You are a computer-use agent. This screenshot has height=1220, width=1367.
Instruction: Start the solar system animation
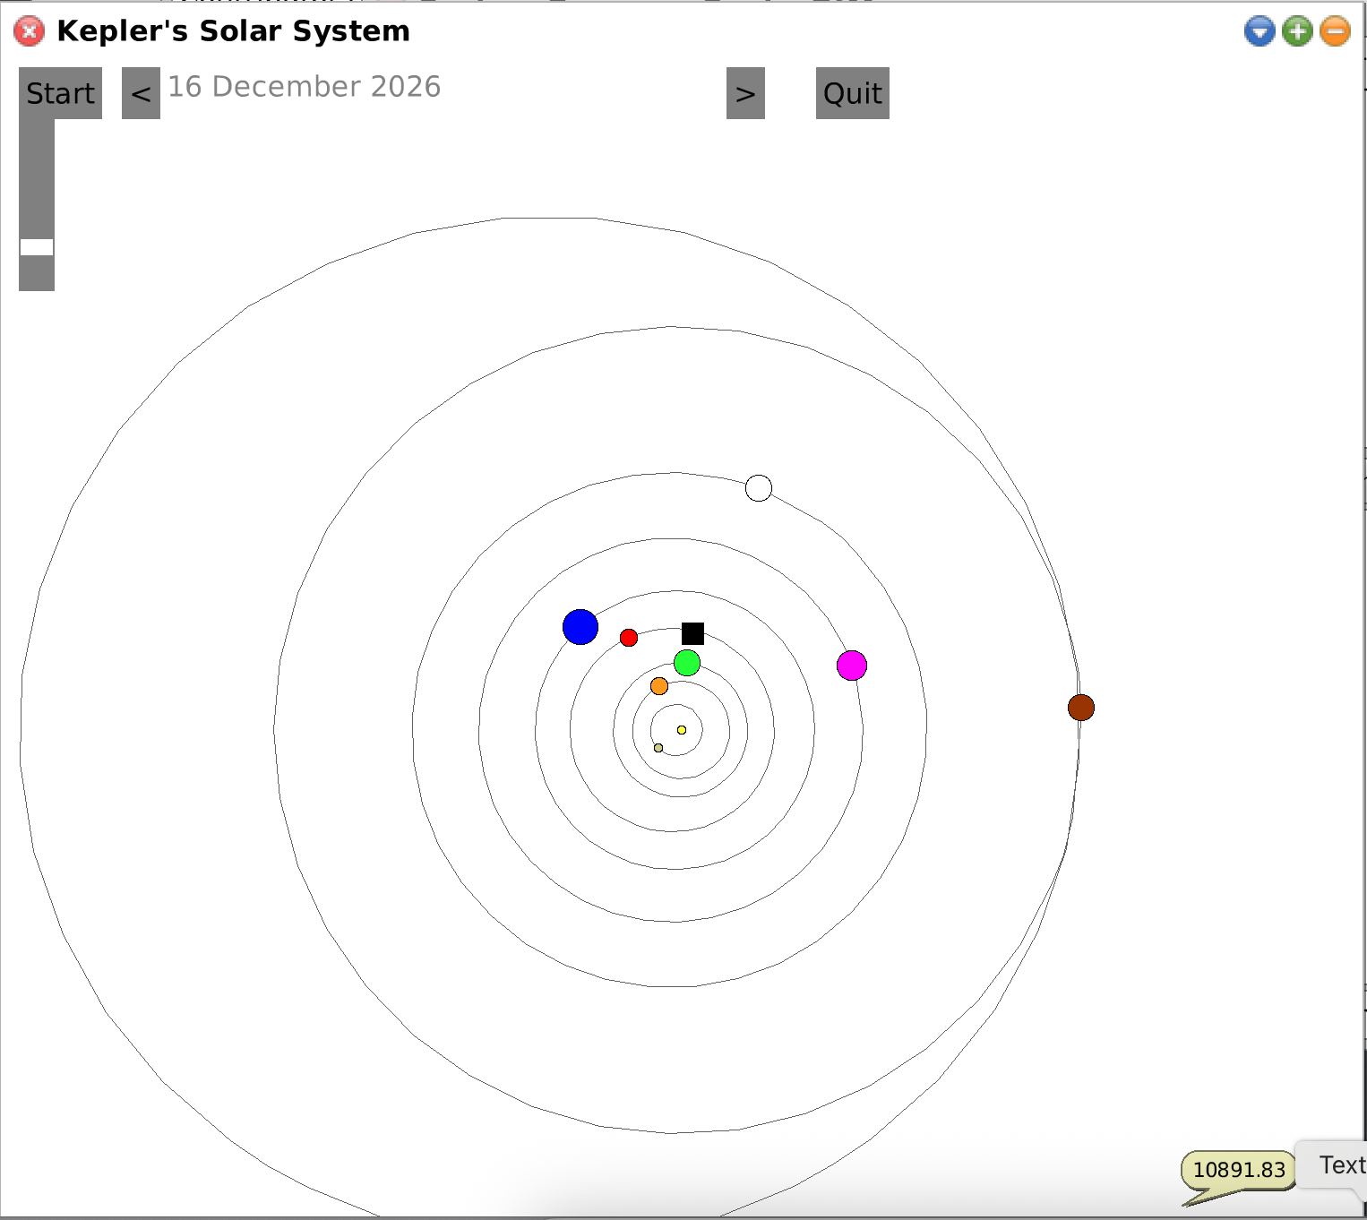pyautogui.click(x=60, y=93)
